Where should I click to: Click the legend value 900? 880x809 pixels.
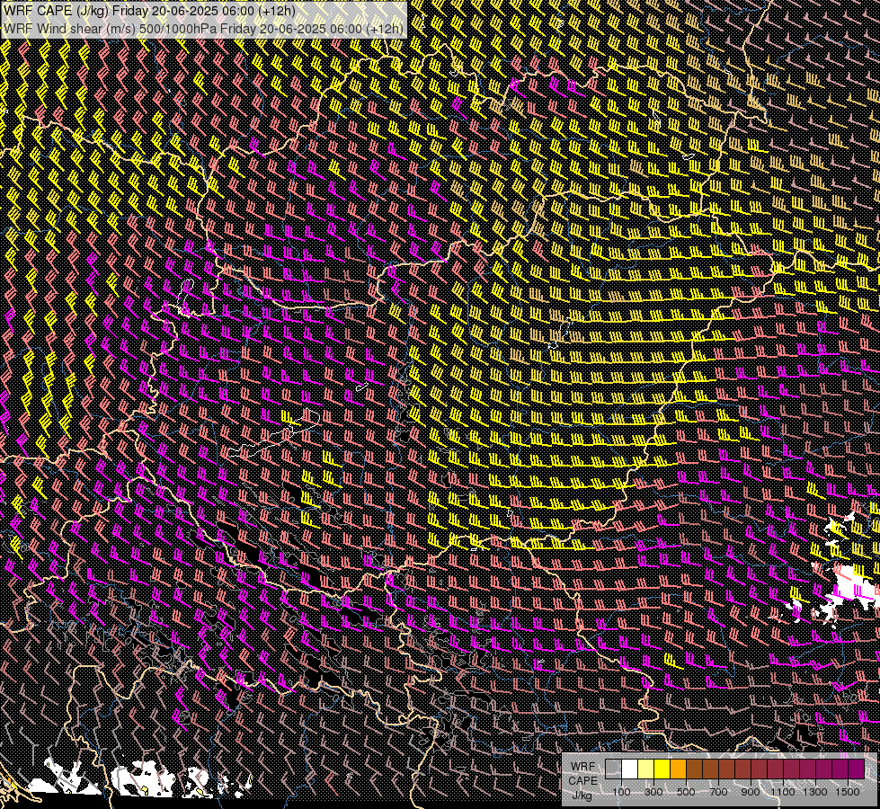coord(751,792)
